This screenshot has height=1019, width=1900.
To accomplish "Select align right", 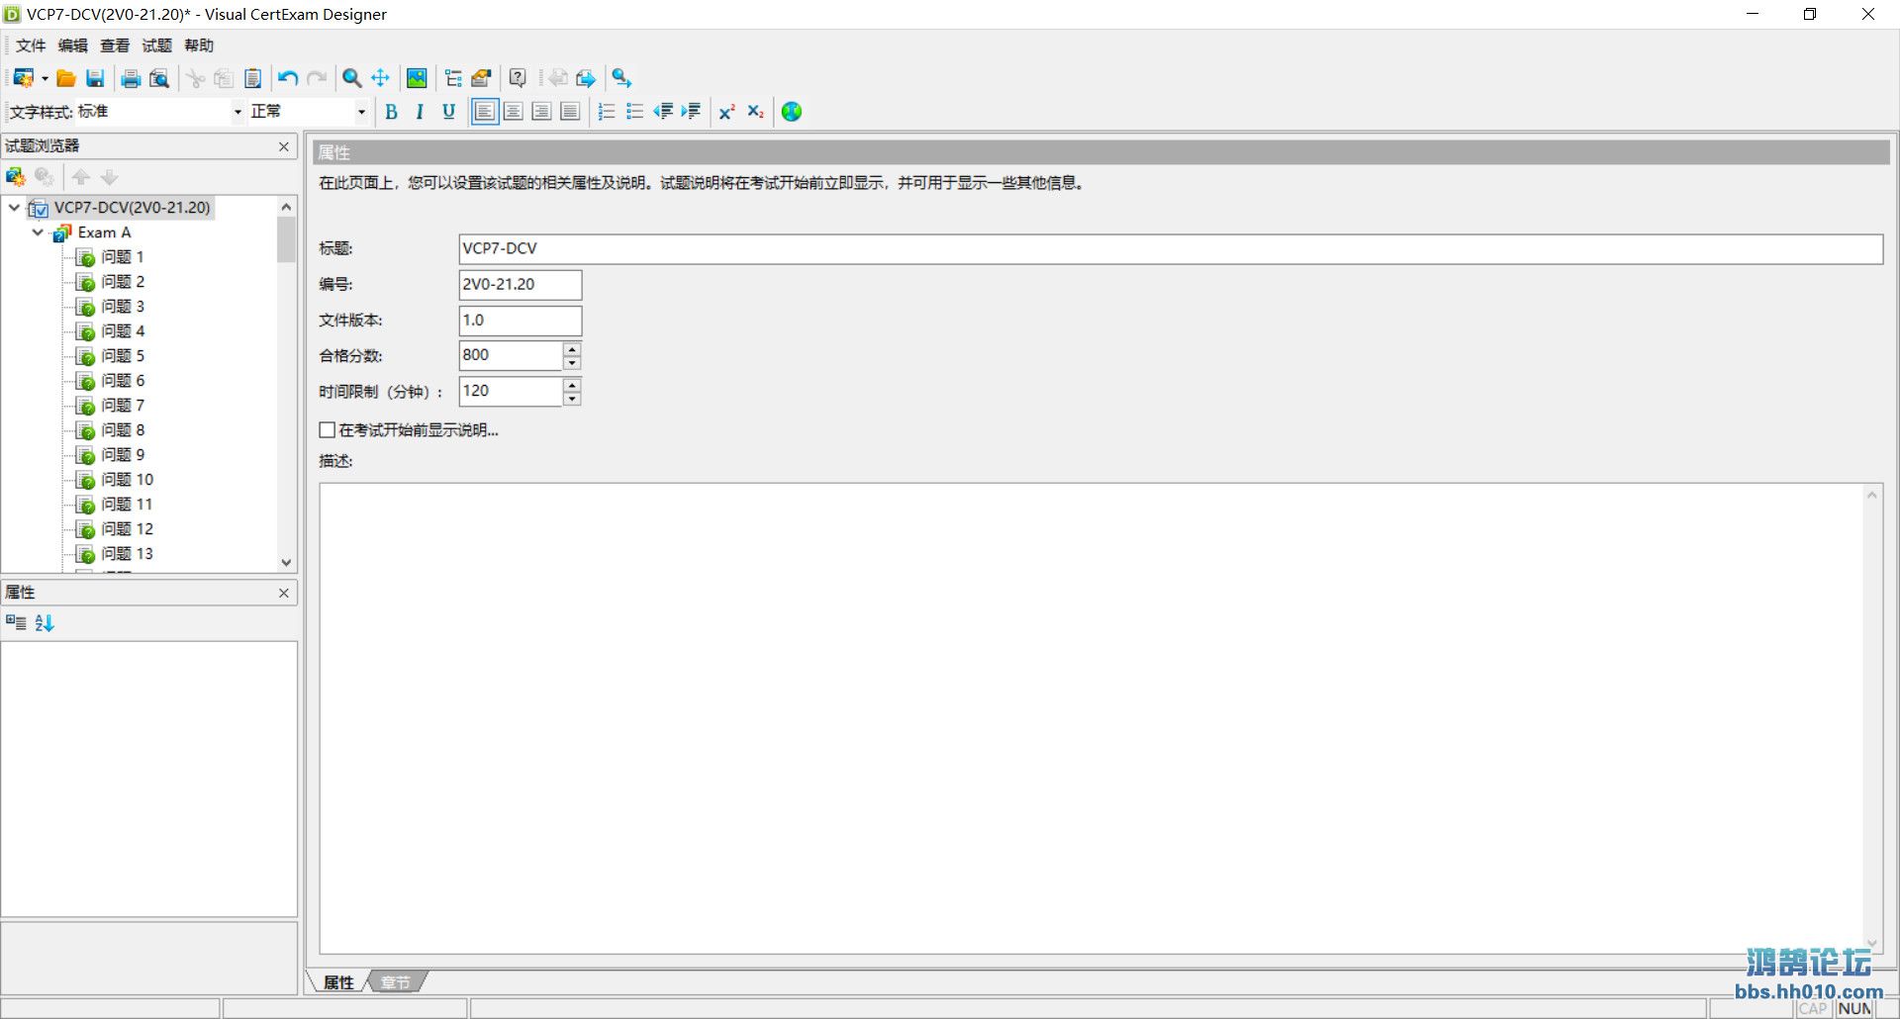I will [x=541, y=112].
